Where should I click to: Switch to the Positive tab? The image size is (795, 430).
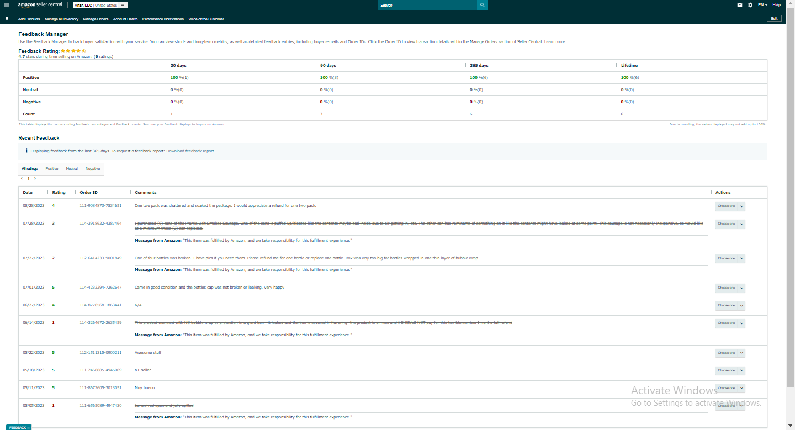52,169
